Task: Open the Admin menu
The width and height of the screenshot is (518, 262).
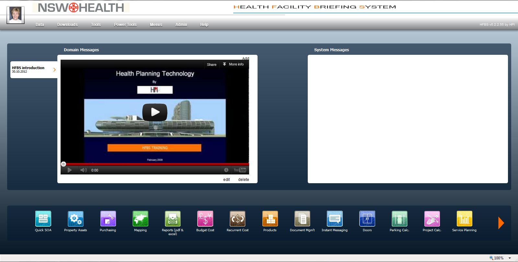Action: [181, 25]
